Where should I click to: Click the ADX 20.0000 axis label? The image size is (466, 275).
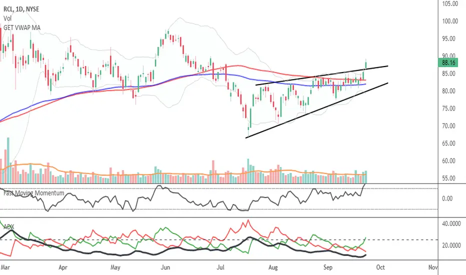451,245
